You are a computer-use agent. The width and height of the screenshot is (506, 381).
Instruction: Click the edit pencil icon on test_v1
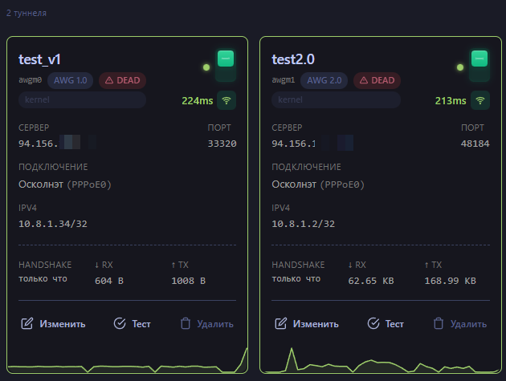tap(27, 323)
